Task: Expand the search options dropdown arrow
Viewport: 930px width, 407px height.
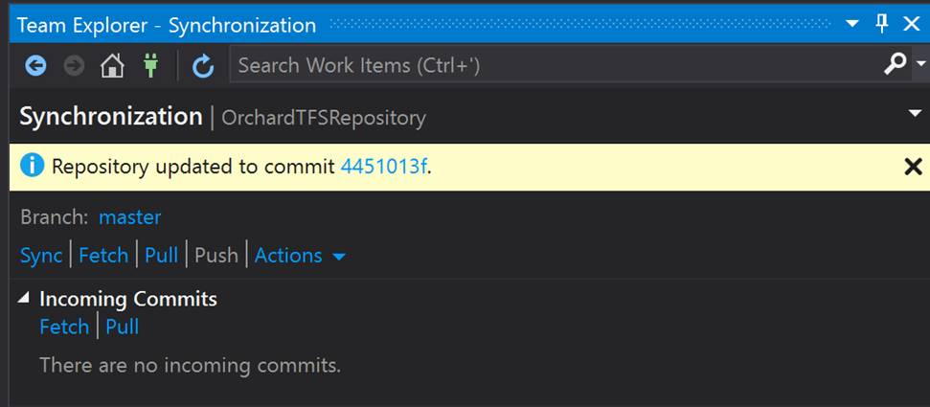Action: [x=921, y=63]
